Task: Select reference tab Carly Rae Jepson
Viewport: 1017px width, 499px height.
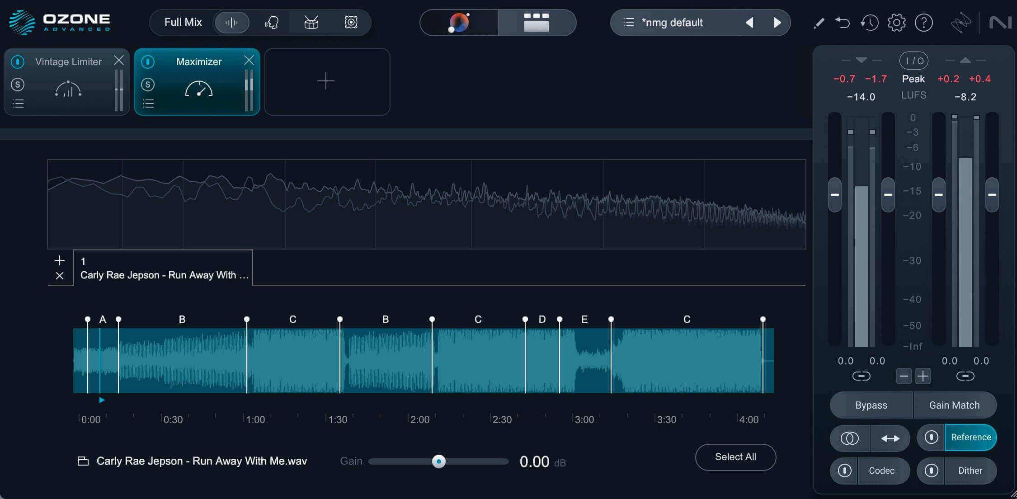Action: [163, 268]
